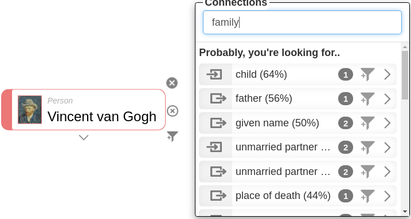Click outgoing arrow icon beside father
The height and width of the screenshot is (219, 411).
click(218, 99)
